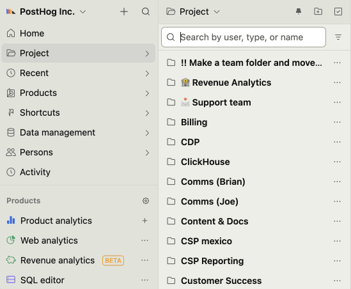Screen dimensions: 351x289
Task: Click the pin icon in panel header
Action: pyautogui.click(x=299, y=12)
